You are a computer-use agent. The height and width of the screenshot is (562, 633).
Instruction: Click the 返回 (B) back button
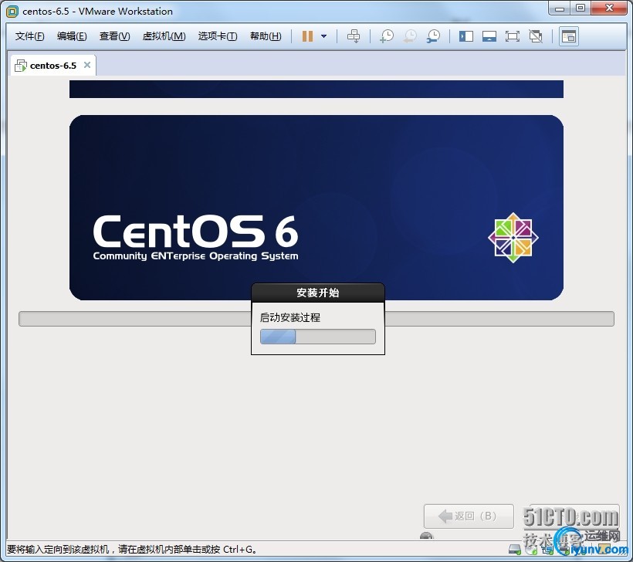469,516
